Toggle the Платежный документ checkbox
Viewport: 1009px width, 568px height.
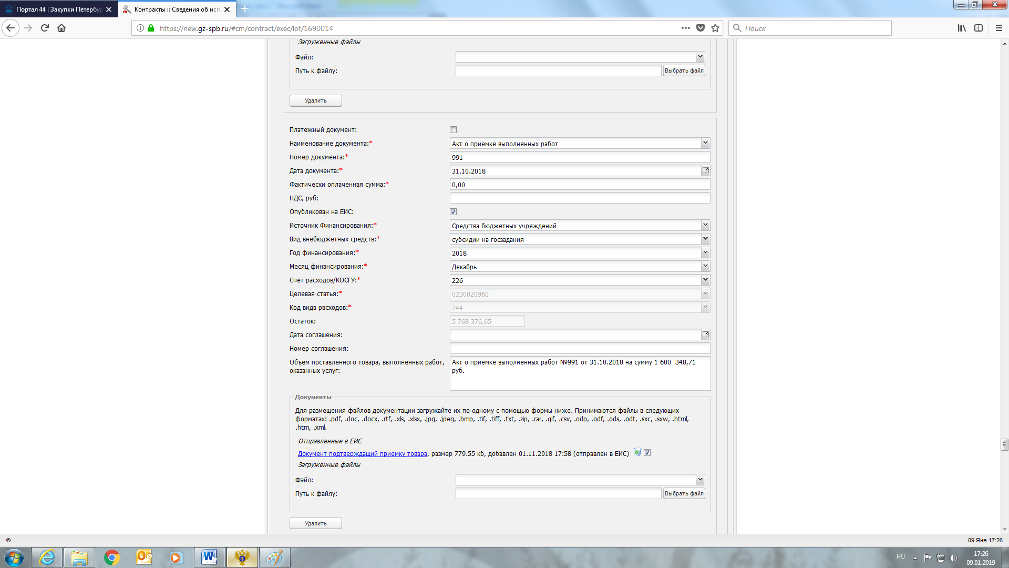[453, 130]
